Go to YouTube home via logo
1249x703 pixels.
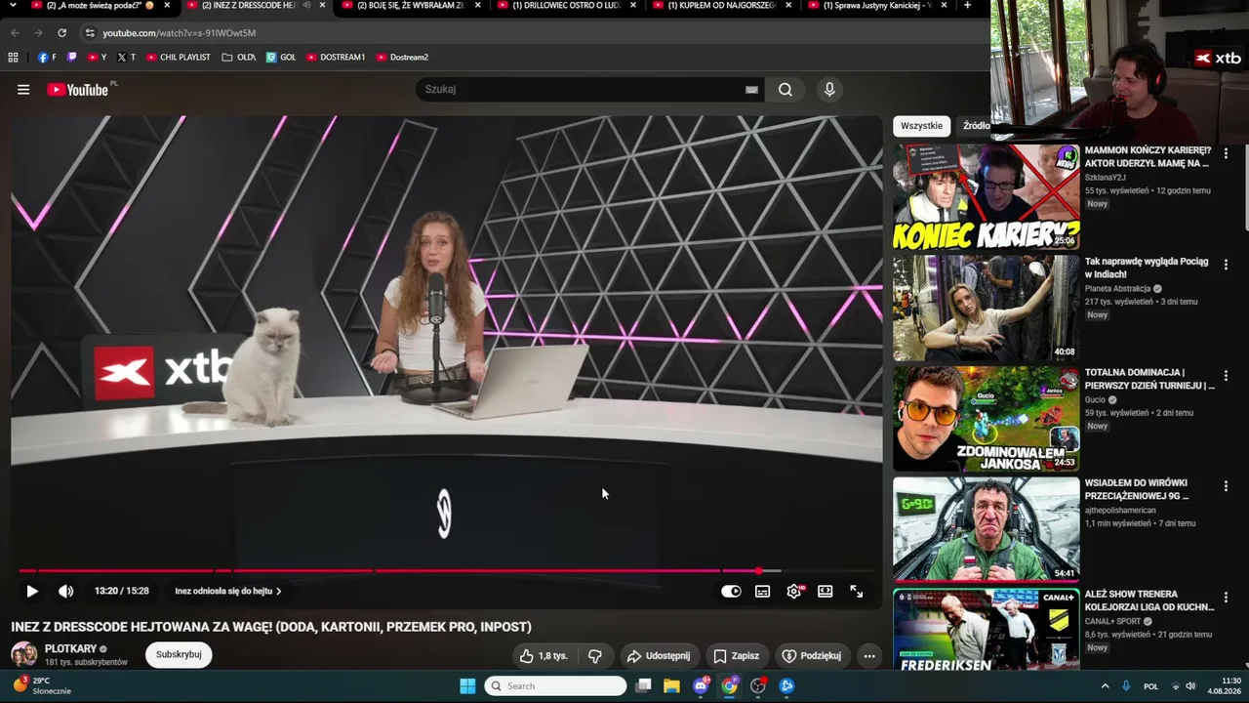77,90
